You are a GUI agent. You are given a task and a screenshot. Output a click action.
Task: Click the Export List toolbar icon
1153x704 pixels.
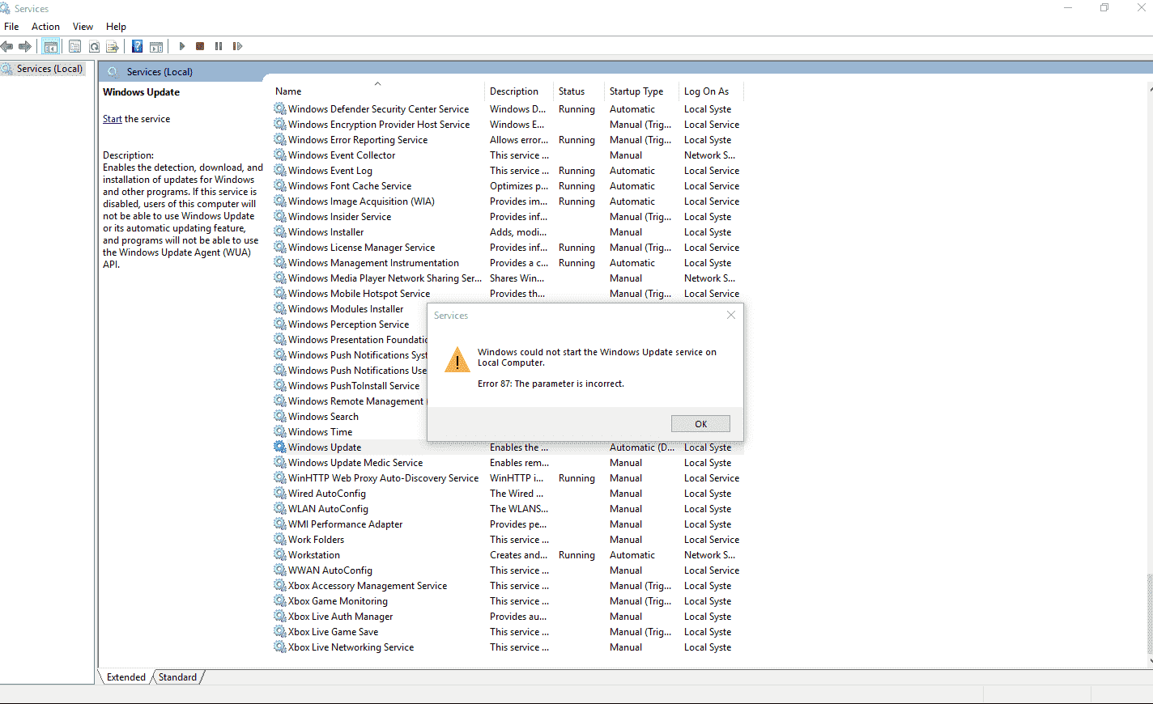point(113,46)
